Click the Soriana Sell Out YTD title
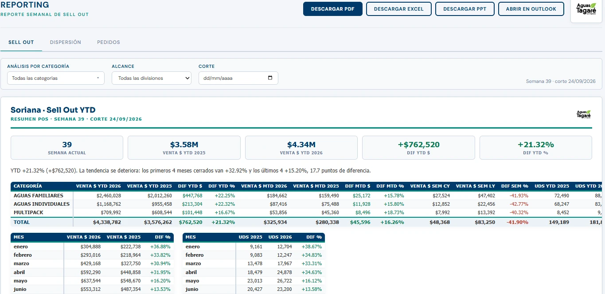605x294 pixels. 53,110
